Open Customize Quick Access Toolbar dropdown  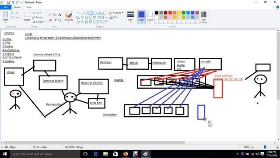click(x=21, y=3)
